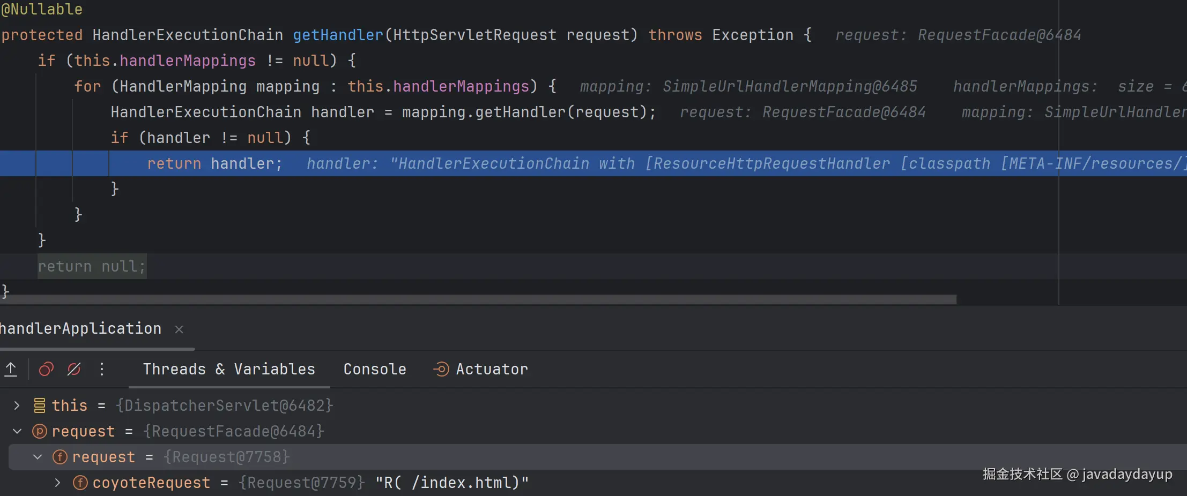Click the parameter icon beside request

(x=40, y=431)
